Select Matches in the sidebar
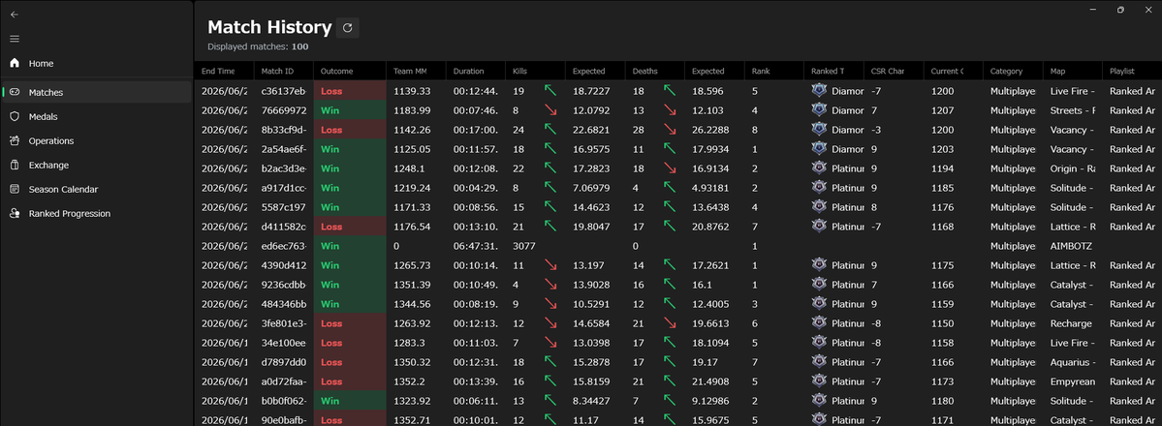This screenshot has width=1162, height=426. point(96,92)
